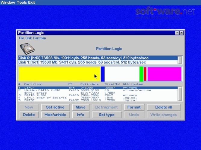Click the partition list scrollbar
This screenshot has width=201, height=150.
(180, 94)
